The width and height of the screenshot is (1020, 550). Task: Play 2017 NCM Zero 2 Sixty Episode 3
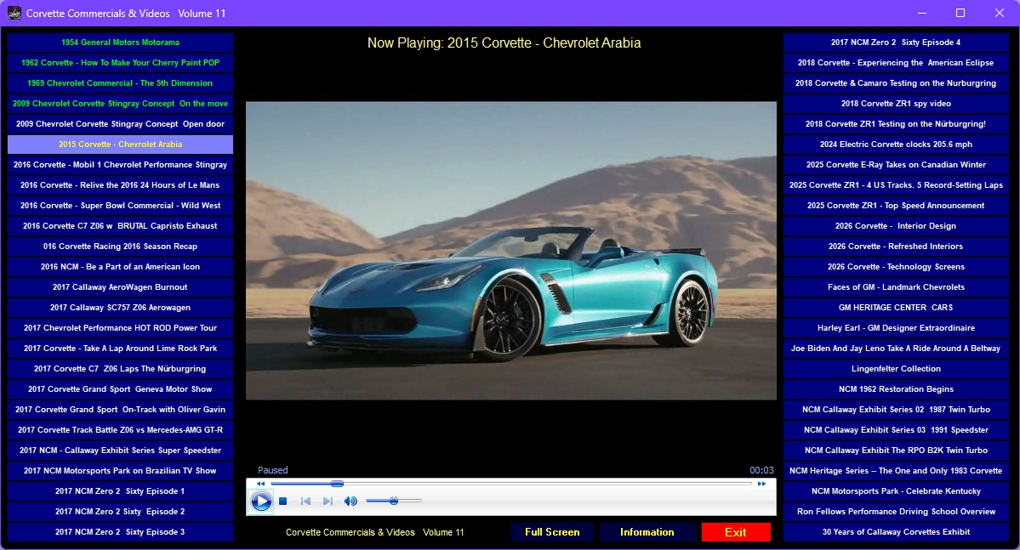(x=120, y=532)
